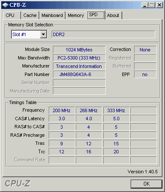Click the DDR2 memory type field
The width and height of the screenshot is (165, 192).
coord(103,34)
